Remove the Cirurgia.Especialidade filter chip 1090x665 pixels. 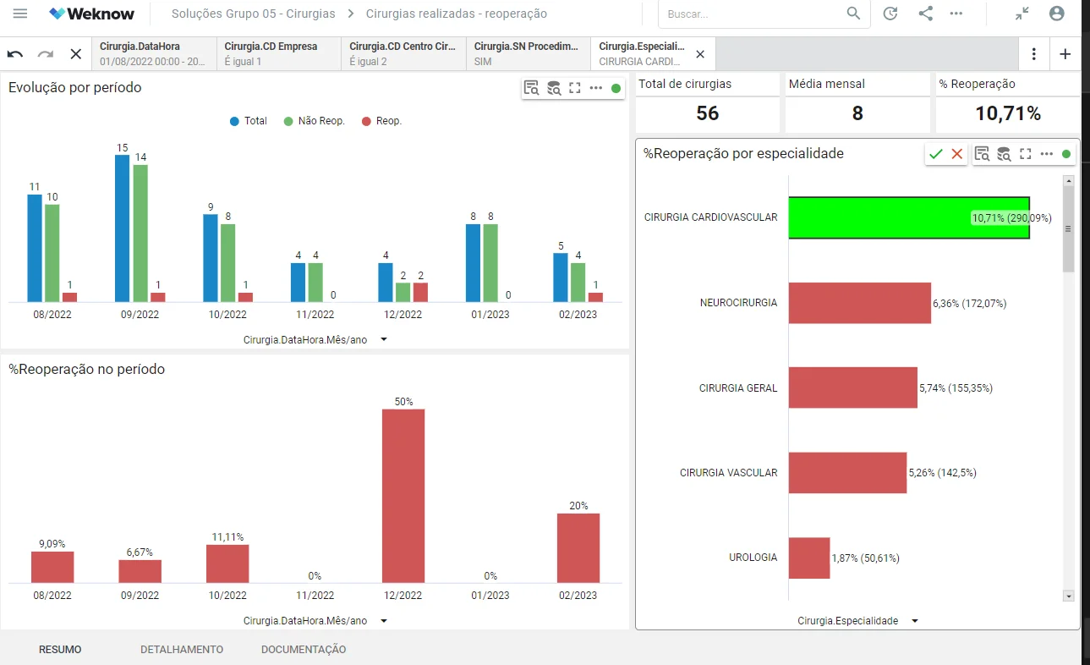coord(700,54)
